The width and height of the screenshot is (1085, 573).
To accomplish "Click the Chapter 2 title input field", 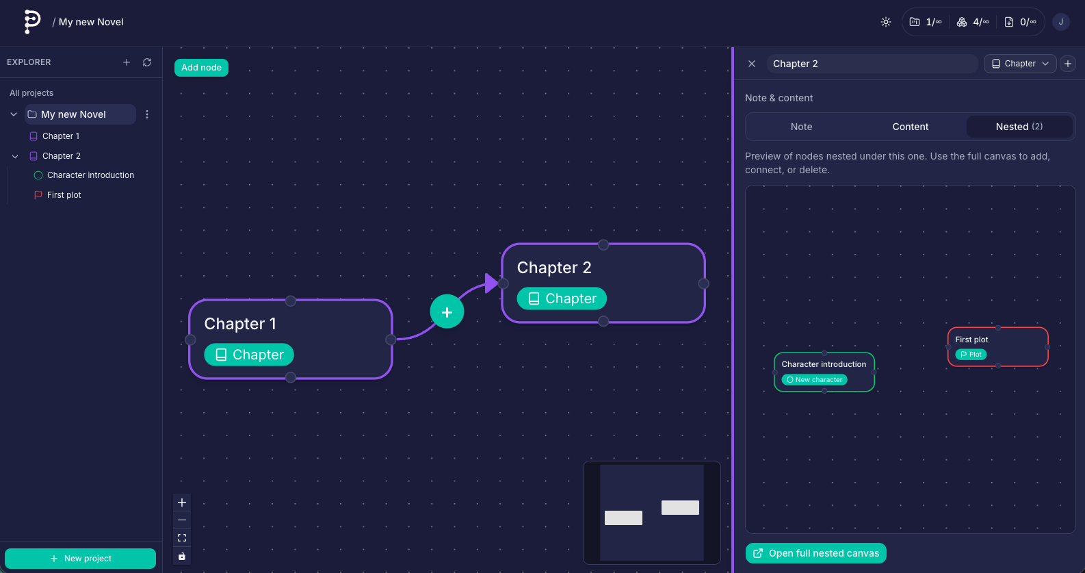I will 872,64.
